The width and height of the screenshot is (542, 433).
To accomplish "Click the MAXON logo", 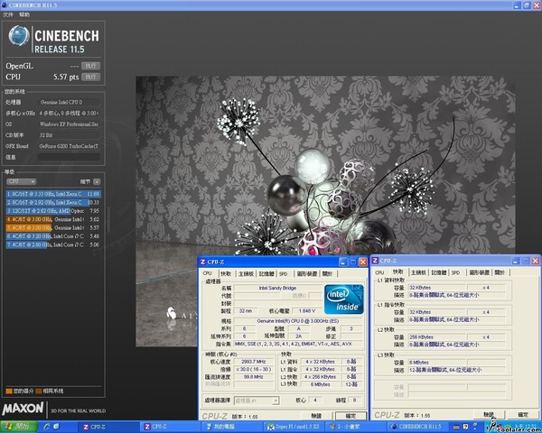I will point(23,409).
